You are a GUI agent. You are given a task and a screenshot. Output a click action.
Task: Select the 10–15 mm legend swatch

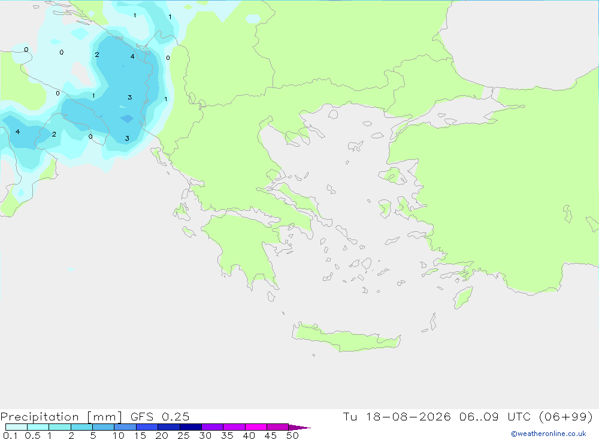pyautogui.click(x=125, y=427)
